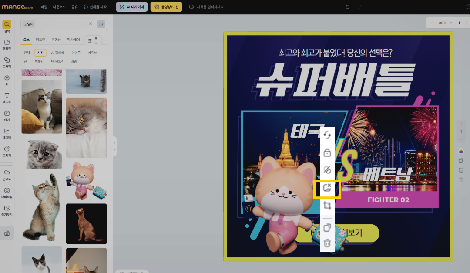470x273 pixels.
Task: Click the 동영상/모션 button
Action: [x=166, y=7]
